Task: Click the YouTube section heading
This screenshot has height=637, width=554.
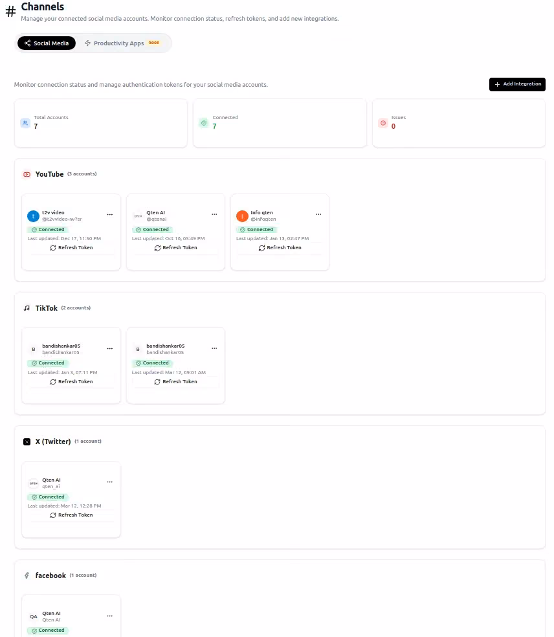Action: (50, 174)
